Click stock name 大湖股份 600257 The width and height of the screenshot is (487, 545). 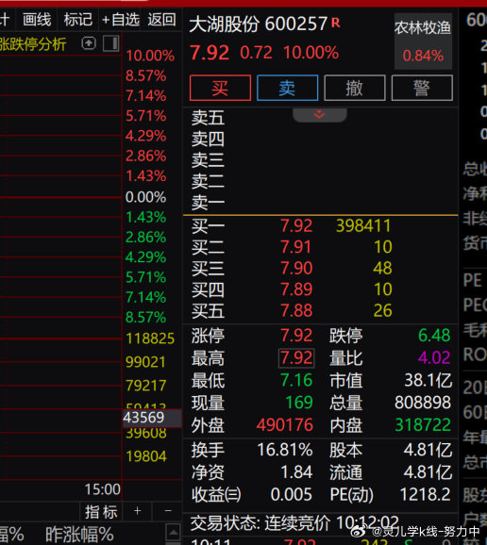point(258,25)
